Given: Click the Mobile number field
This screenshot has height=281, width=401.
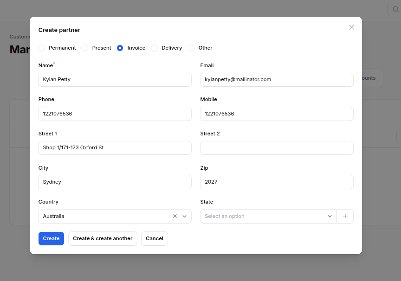Looking at the screenshot, I should pyautogui.click(x=277, y=114).
